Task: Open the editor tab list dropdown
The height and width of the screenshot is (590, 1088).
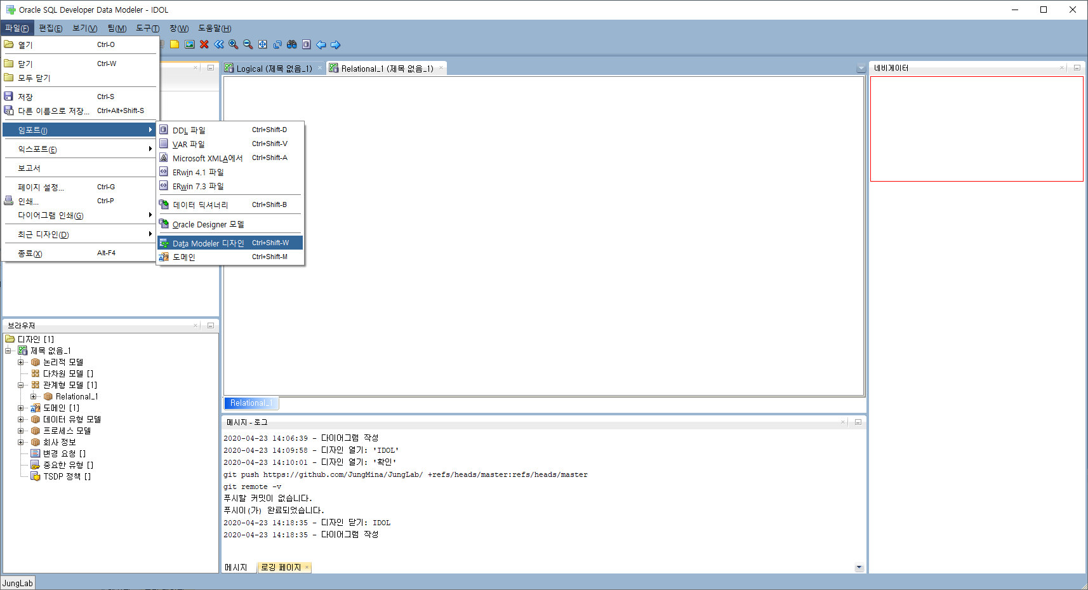Action: click(861, 69)
